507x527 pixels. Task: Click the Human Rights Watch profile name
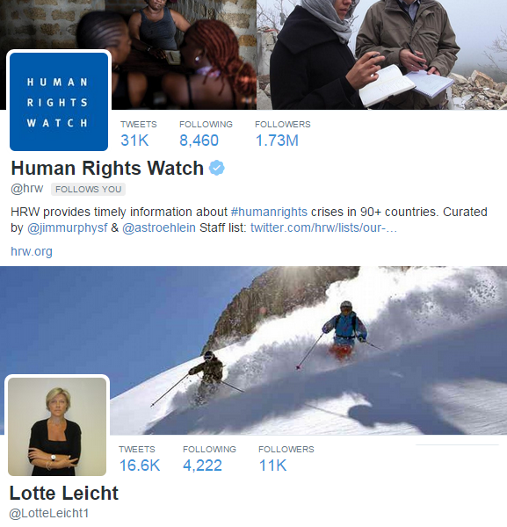(107, 168)
